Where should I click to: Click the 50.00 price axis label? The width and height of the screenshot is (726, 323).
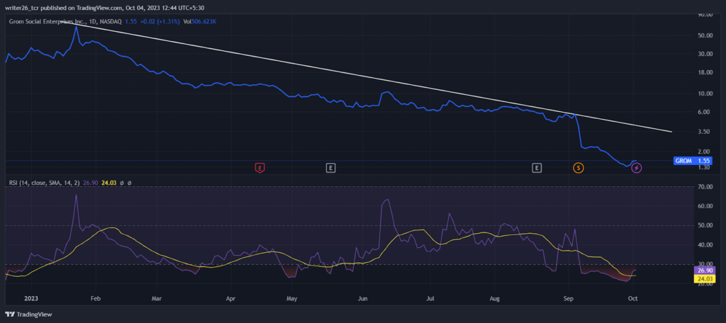(x=705, y=35)
